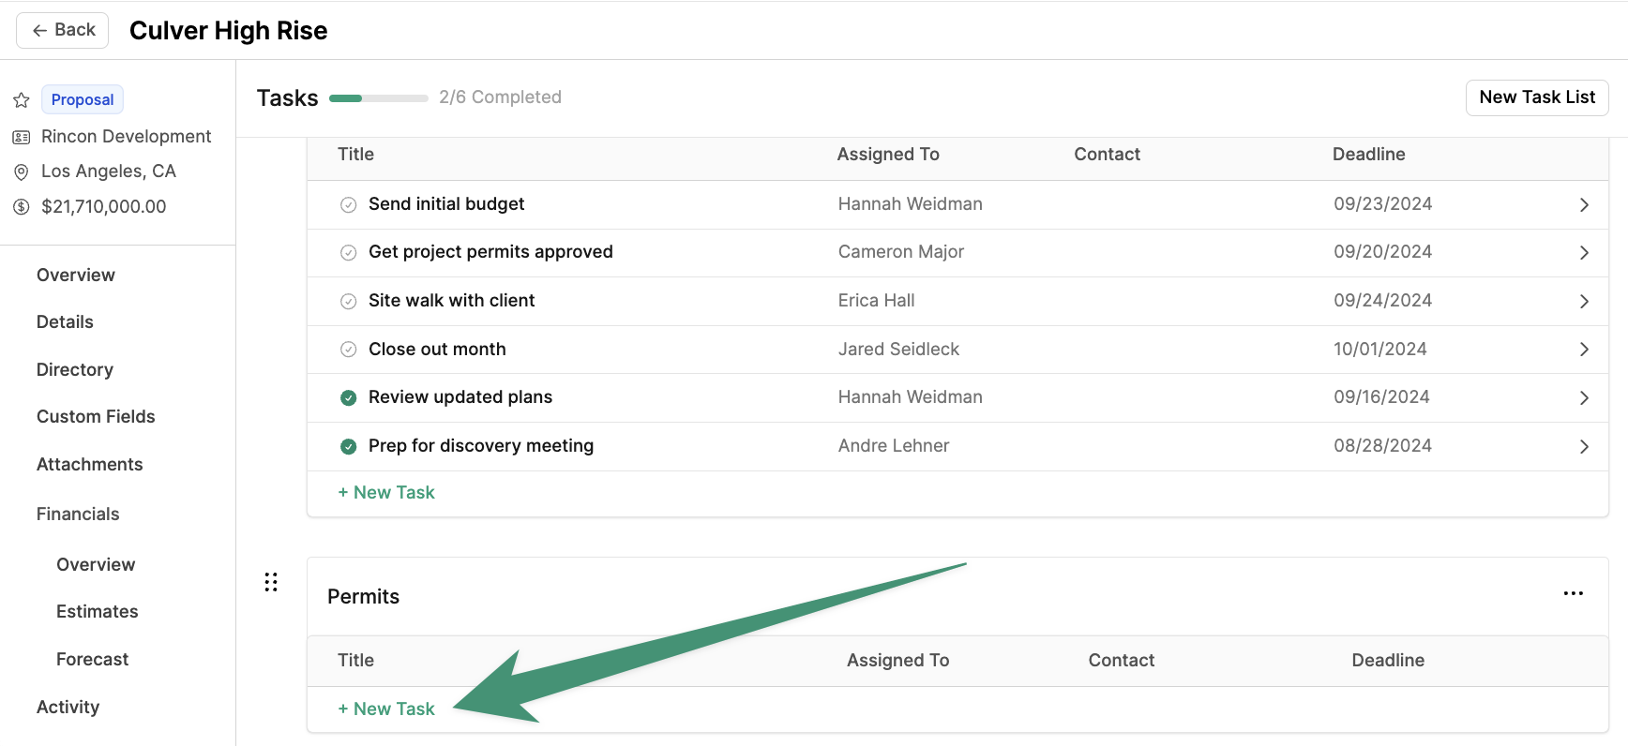Open the Directory sidebar section
Viewport: 1628px width, 746px height.
(x=75, y=369)
